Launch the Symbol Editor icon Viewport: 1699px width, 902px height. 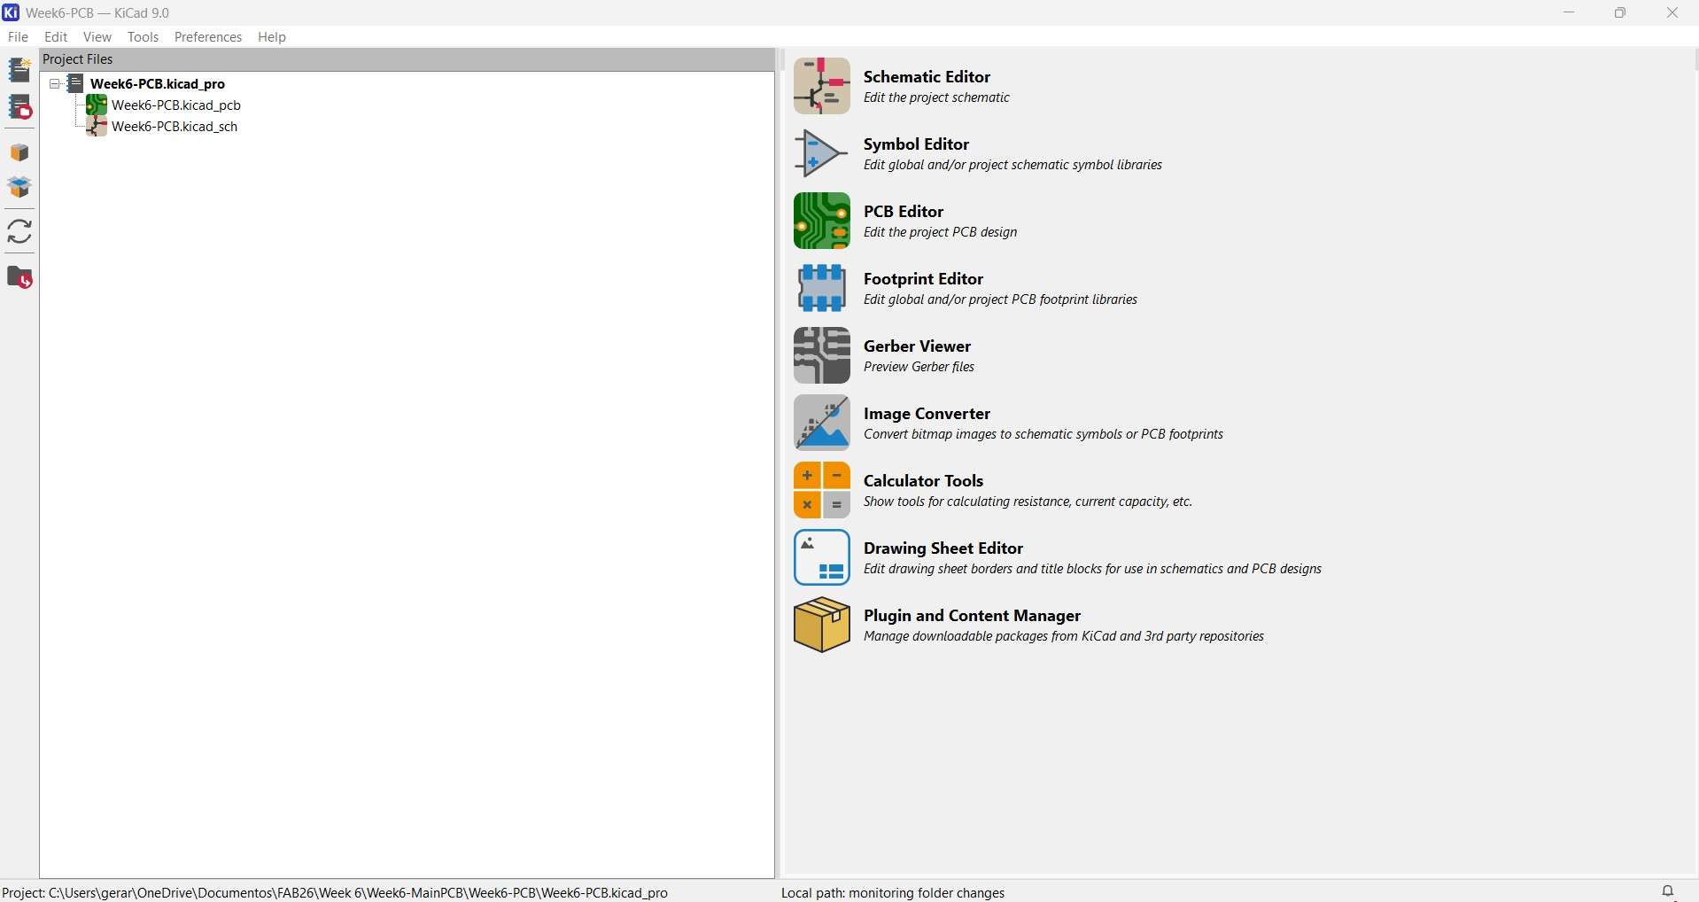pyautogui.click(x=822, y=154)
